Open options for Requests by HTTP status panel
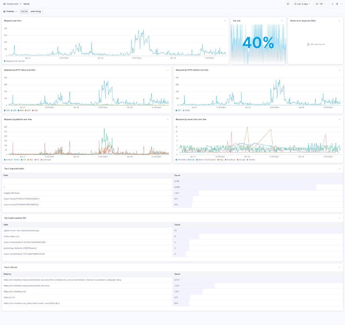Image resolution: width=345 pixels, height=325 pixels. coord(168,70)
